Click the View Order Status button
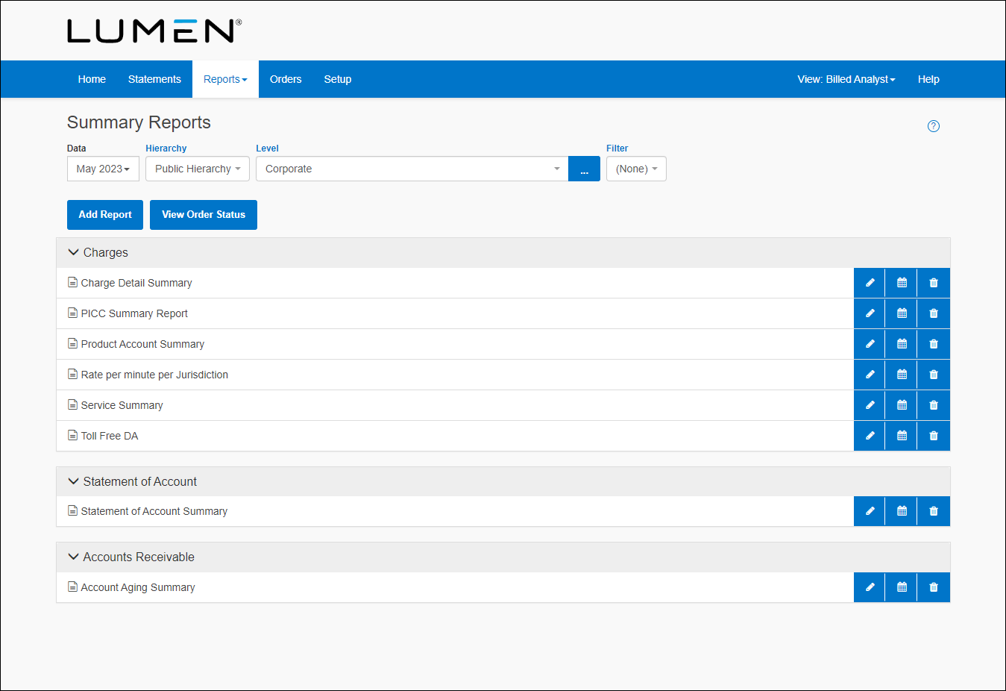Viewport: 1006px width, 691px height. pos(204,215)
